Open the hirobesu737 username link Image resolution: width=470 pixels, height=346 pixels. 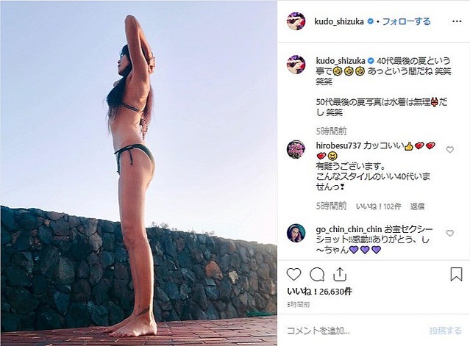coord(338,145)
